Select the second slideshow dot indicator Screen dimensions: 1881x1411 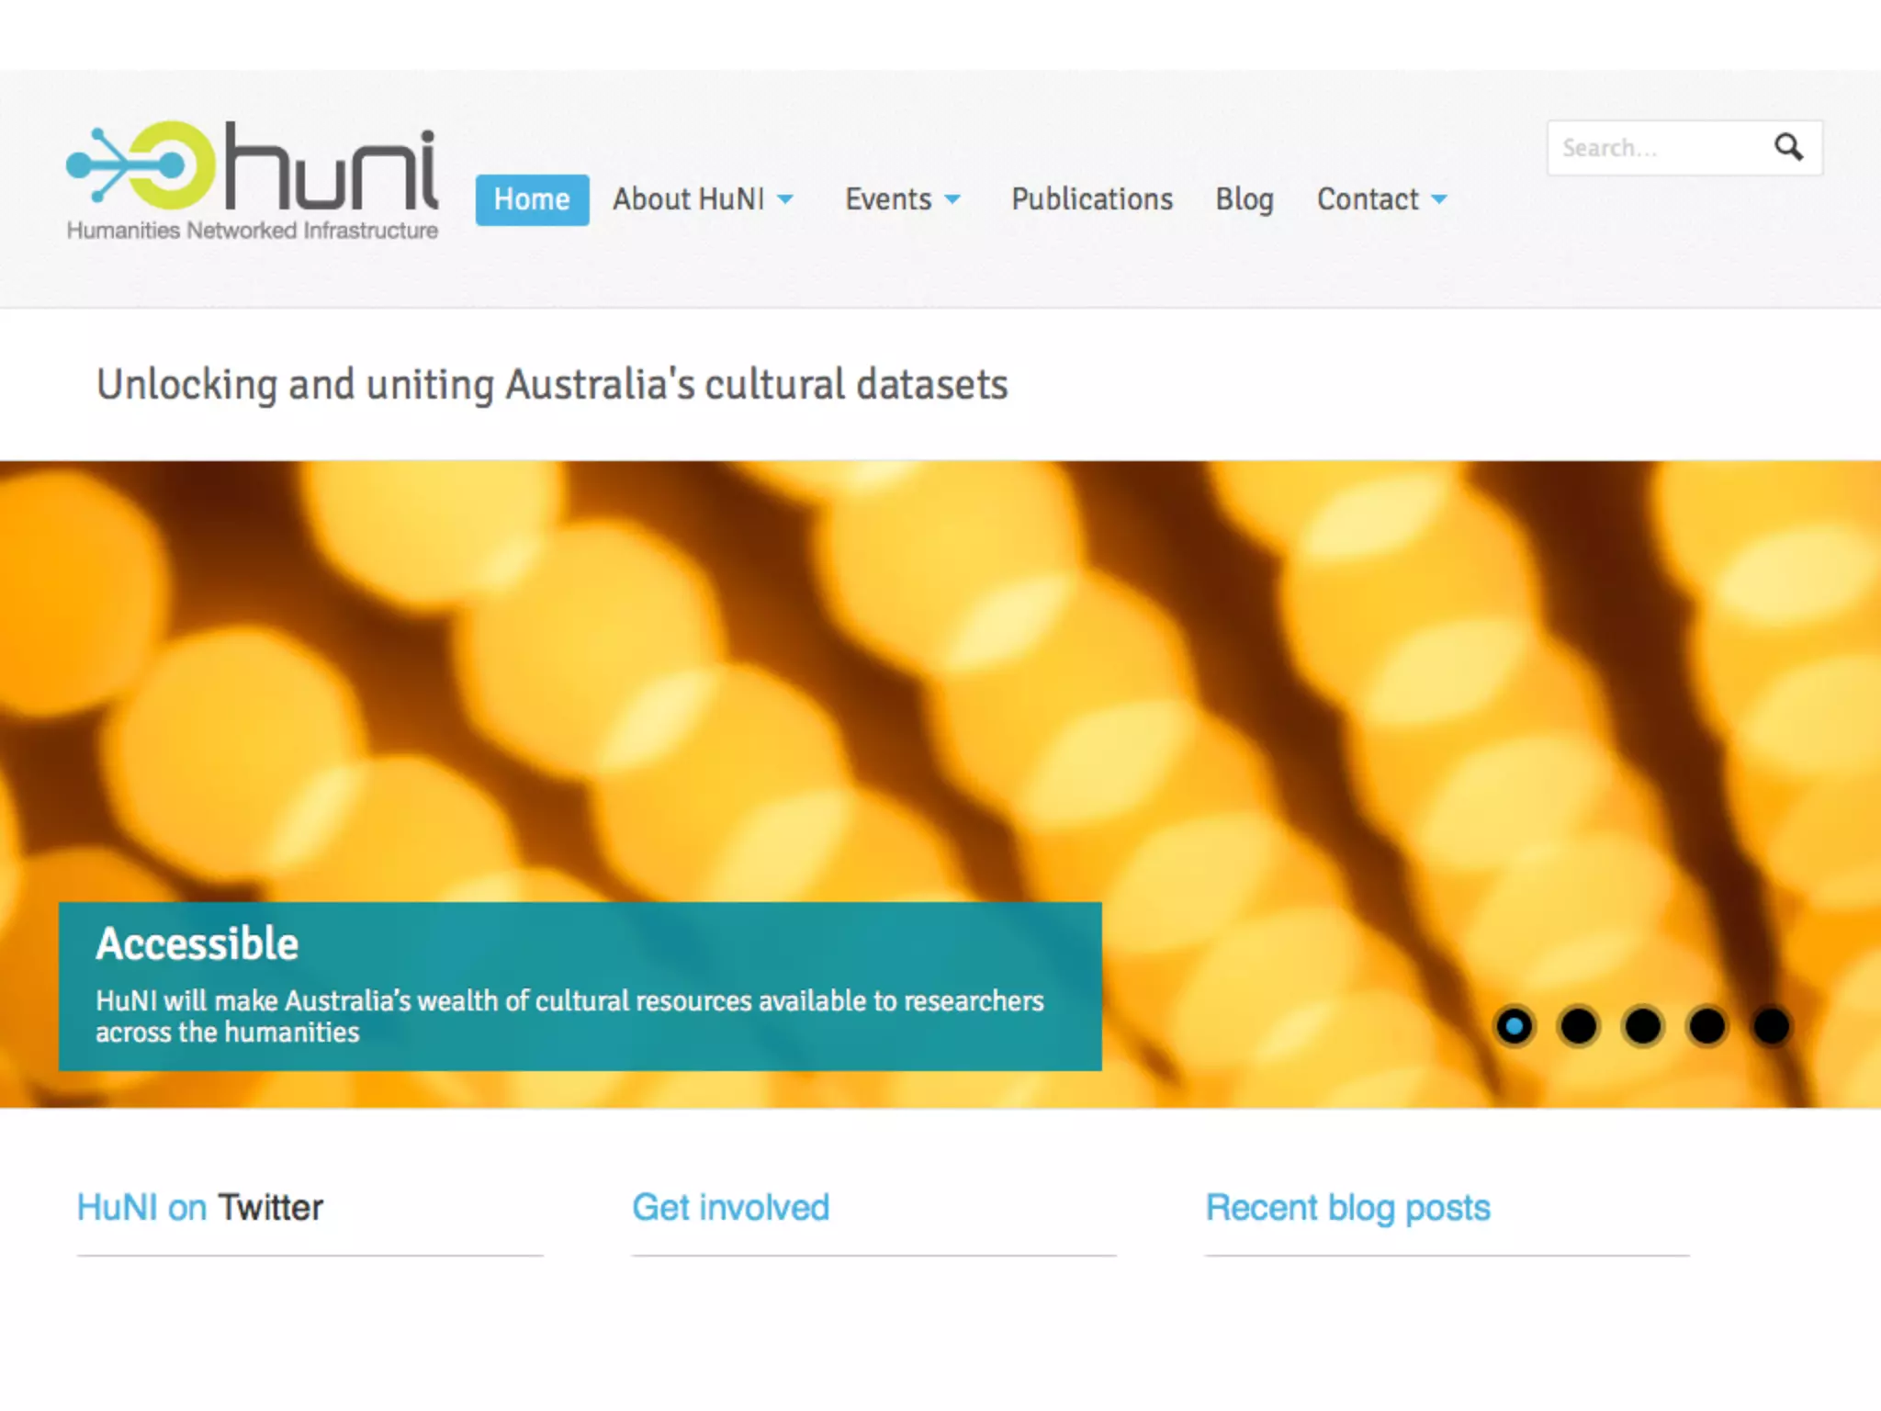(1579, 1026)
